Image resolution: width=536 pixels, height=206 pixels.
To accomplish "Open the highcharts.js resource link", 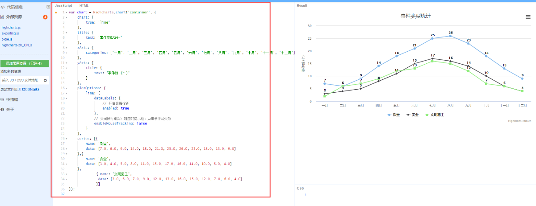I will [11, 28].
